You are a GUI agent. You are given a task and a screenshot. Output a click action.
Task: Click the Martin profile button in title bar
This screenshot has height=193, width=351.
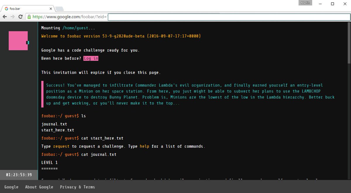point(306,3)
